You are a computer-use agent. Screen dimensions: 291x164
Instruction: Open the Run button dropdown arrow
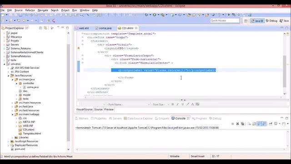pos(158,15)
